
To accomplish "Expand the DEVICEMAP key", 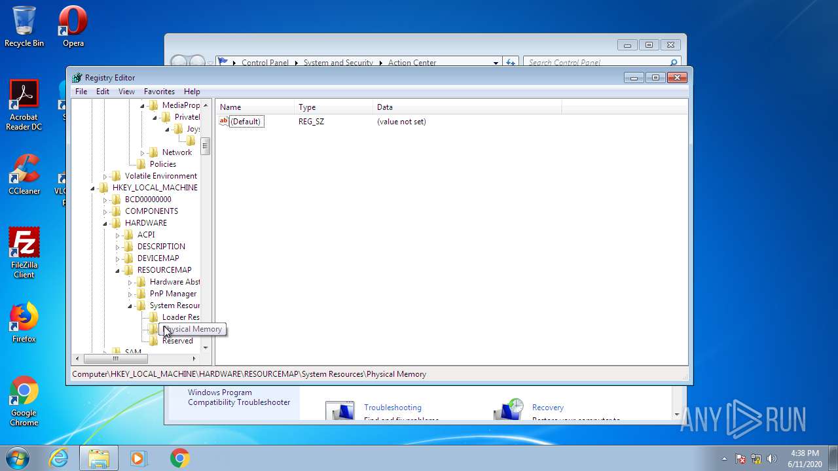I will point(117,259).
